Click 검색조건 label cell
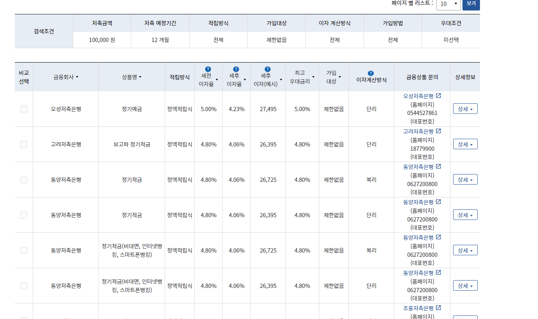 pos(44,31)
